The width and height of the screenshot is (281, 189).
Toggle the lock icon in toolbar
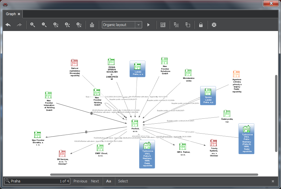(x=201, y=25)
